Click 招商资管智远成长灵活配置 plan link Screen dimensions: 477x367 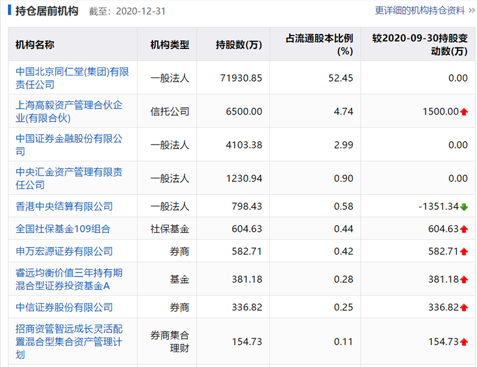(x=69, y=341)
